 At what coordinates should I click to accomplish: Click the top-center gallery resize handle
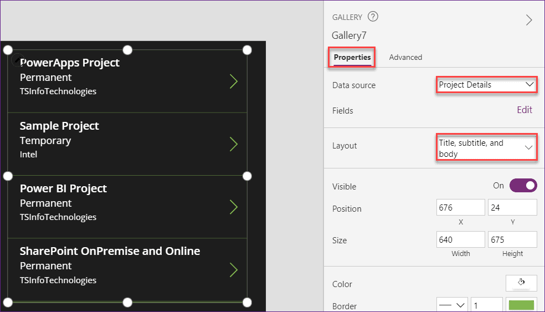coord(127,50)
